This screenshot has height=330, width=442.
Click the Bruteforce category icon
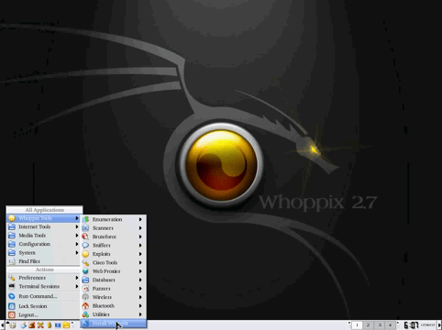tap(85, 236)
